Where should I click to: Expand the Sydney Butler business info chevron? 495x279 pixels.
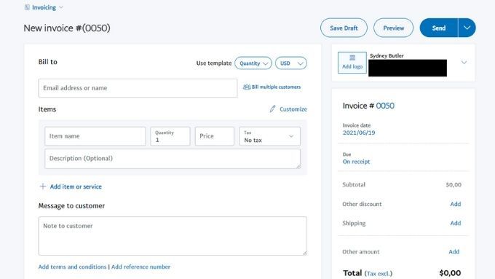[464, 62]
